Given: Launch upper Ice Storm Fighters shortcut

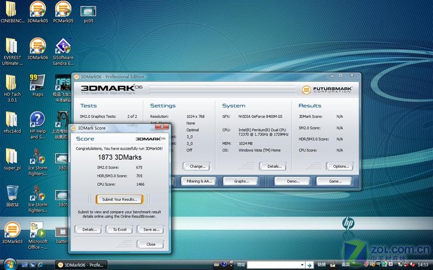Looking at the screenshot, I should [37, 162].
